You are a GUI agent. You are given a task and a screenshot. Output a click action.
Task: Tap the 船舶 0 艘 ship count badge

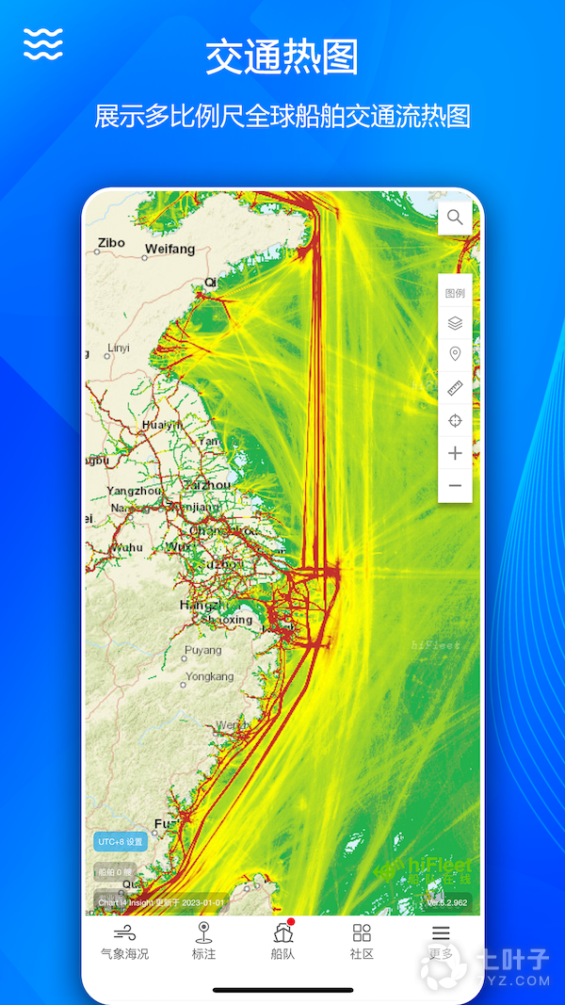[114, 872]
